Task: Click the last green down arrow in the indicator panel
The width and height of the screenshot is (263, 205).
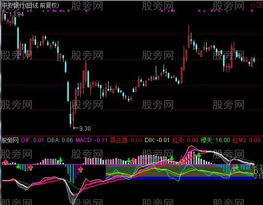Action: point(237,167)
